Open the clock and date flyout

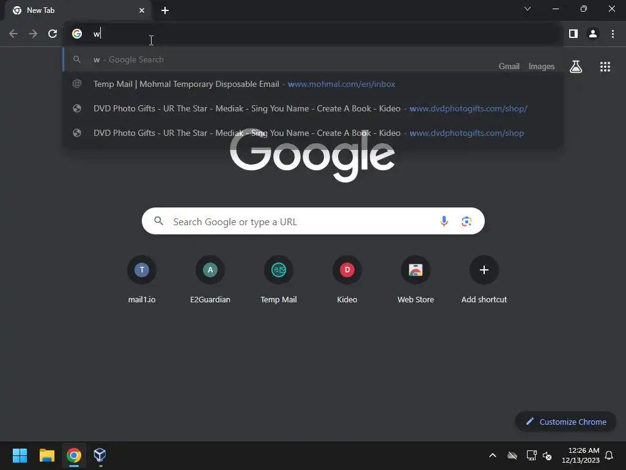(x=580, y=455)
